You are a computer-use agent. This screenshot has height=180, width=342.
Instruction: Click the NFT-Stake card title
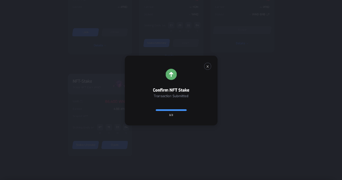(x=82, y=81)
